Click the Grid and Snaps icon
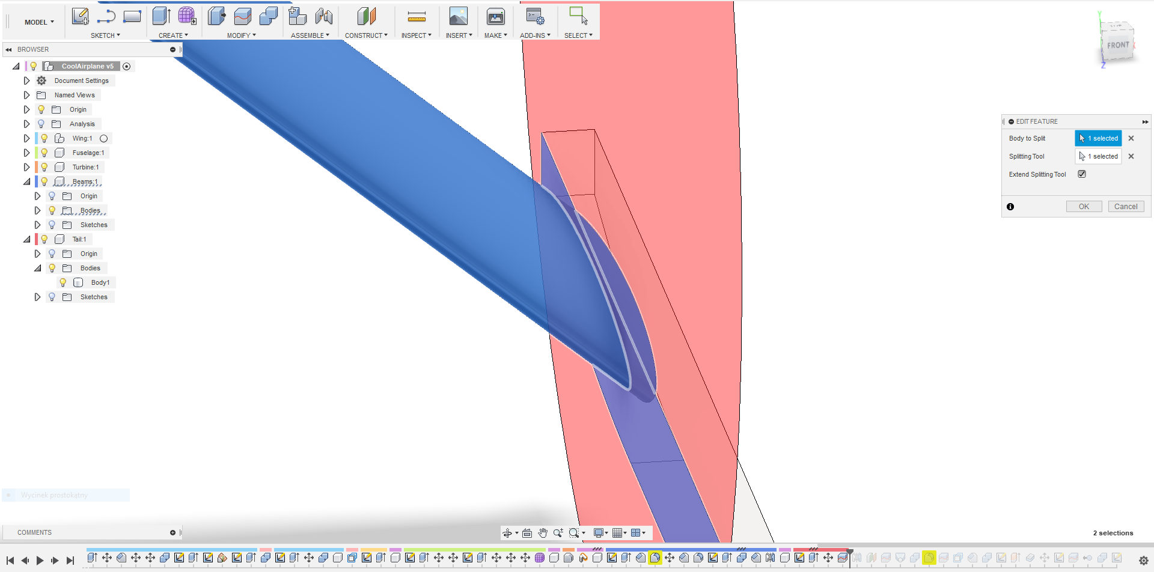 point(617,533)
